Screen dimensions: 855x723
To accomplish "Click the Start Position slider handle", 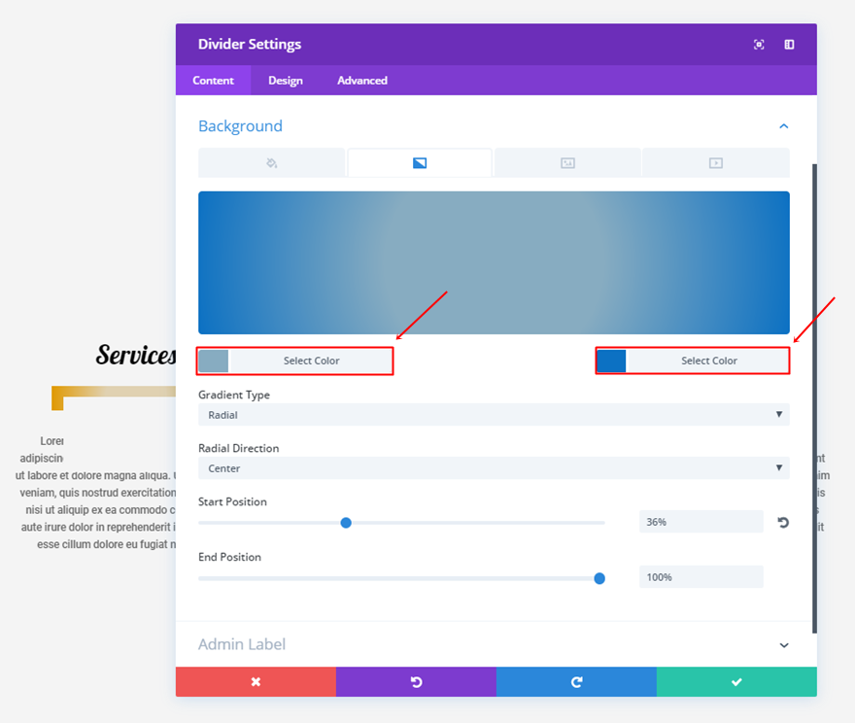I will coord(346,523).
